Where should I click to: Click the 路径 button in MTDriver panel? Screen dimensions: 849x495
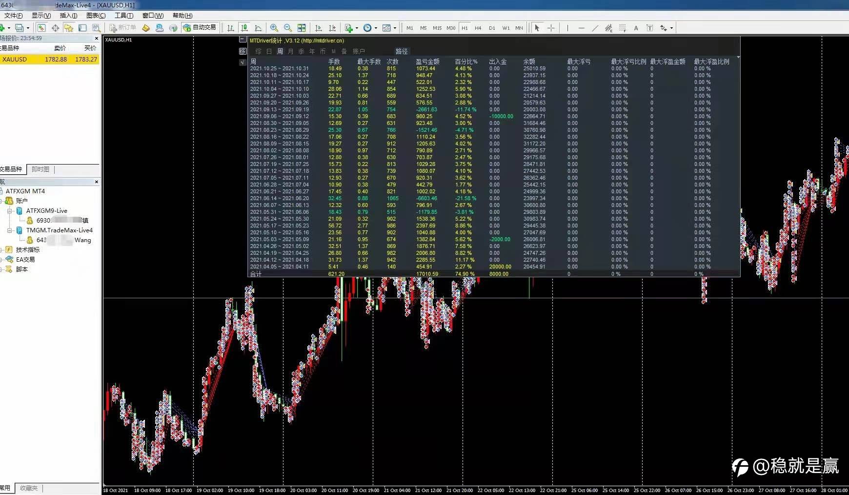click(x=402, y=51)
